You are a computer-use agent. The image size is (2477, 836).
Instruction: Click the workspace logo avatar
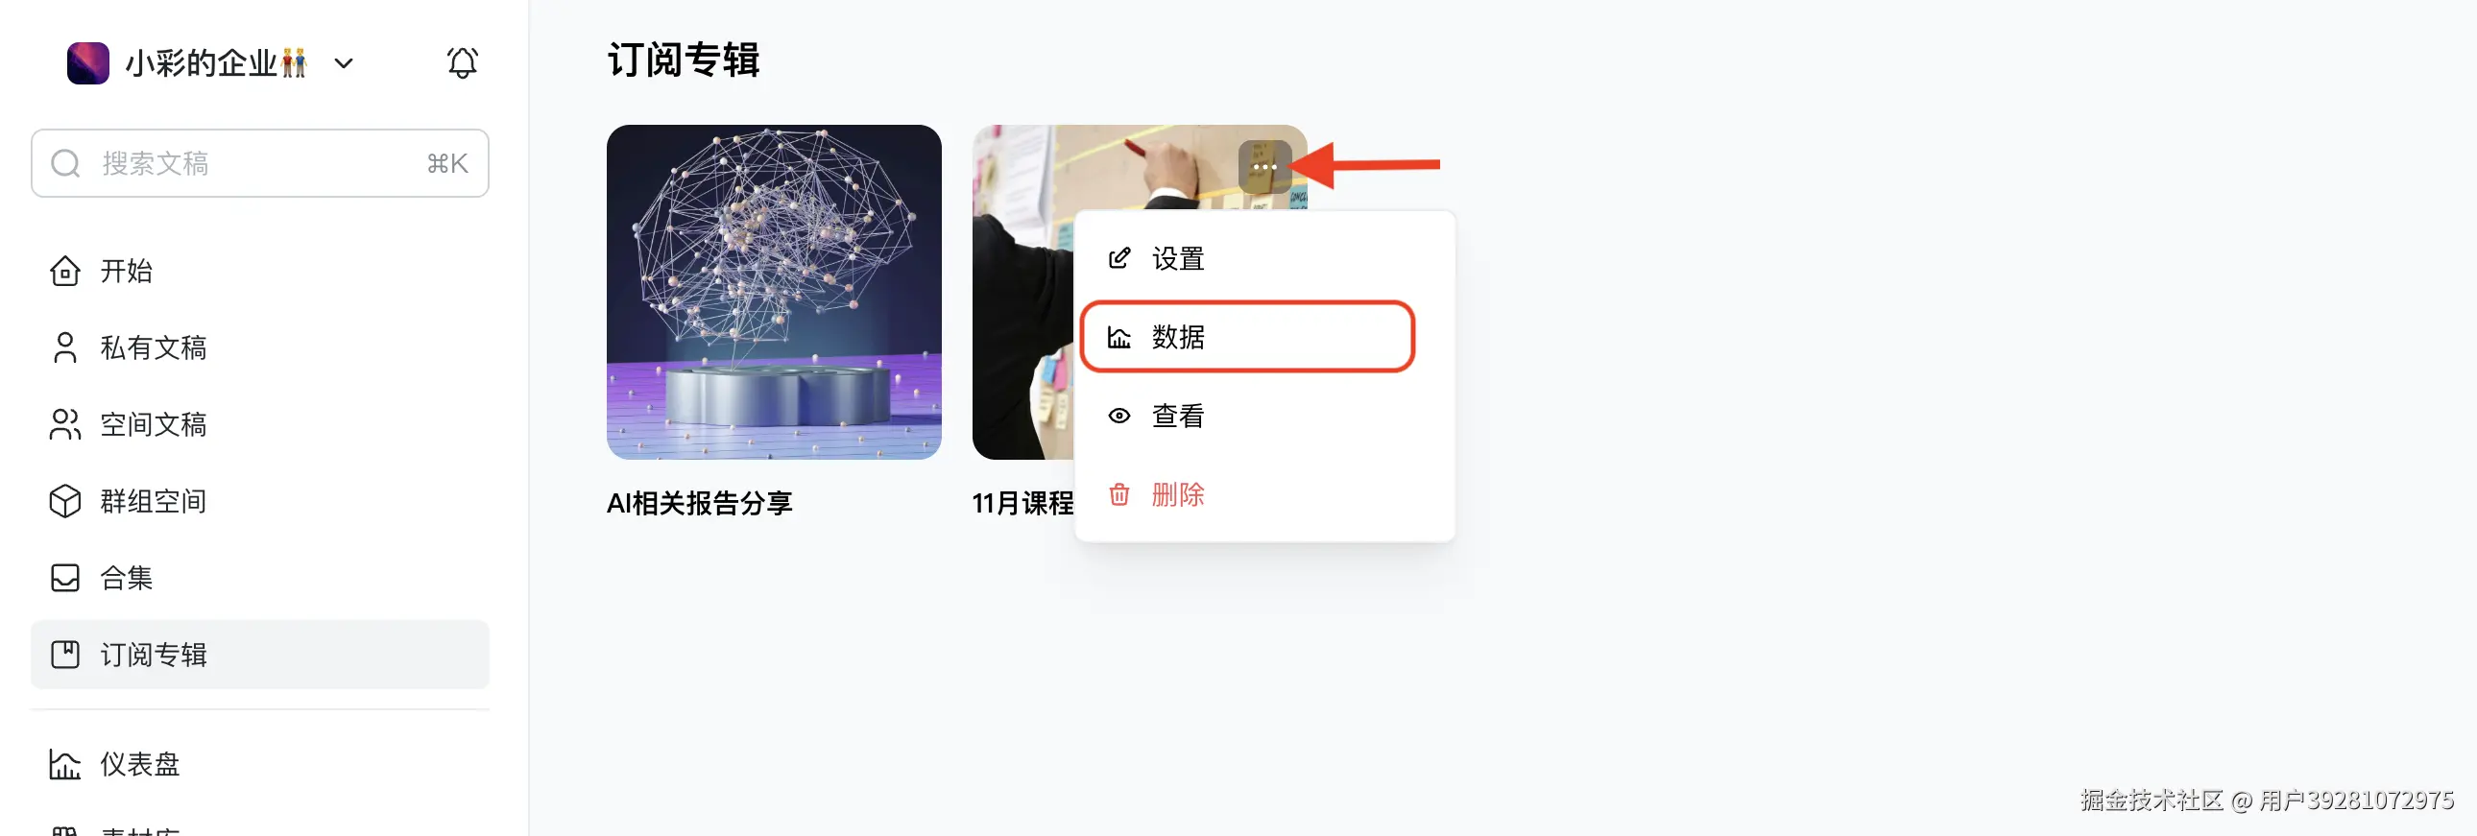coord(87,63)
